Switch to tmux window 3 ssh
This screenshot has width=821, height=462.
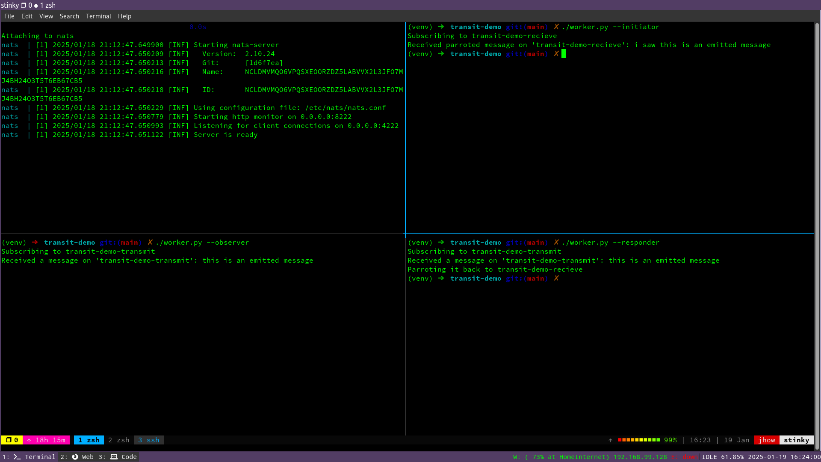pos(148,440)
